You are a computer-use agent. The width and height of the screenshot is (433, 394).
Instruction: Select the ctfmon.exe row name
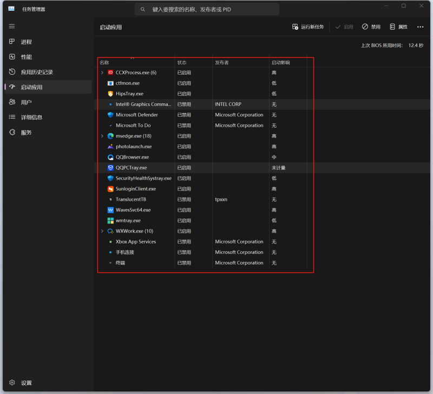point(128,83)
